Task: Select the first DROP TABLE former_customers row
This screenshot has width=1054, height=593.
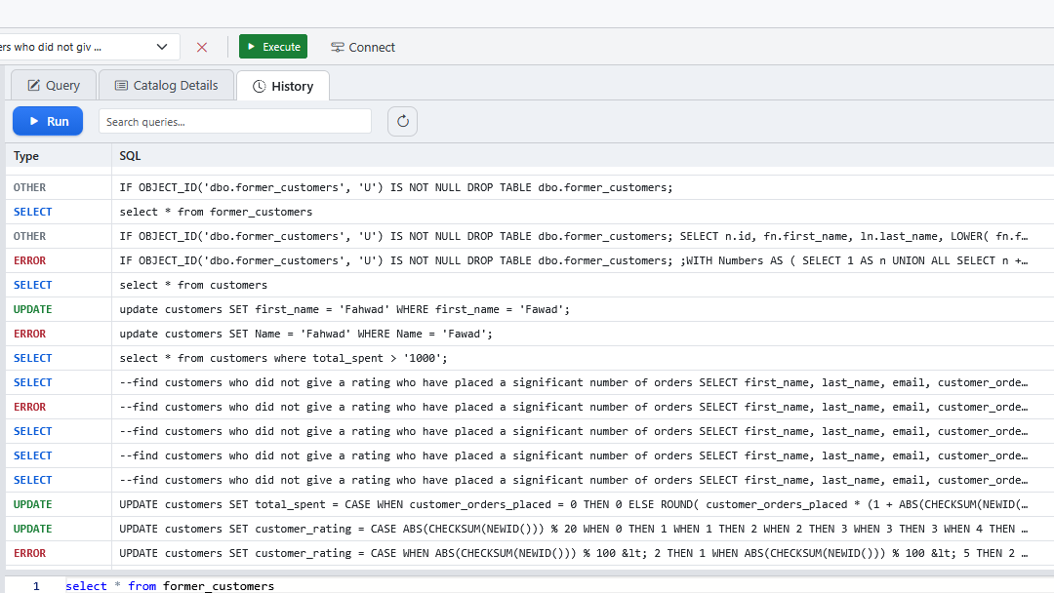Action: point(530,187)
